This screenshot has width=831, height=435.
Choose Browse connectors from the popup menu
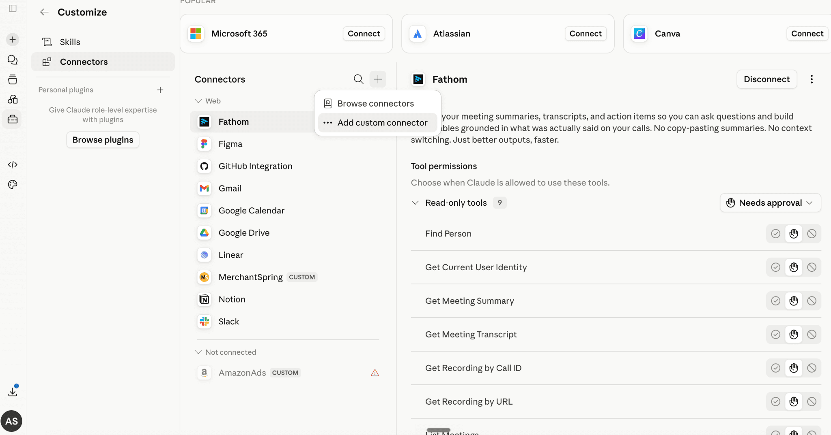377,103
